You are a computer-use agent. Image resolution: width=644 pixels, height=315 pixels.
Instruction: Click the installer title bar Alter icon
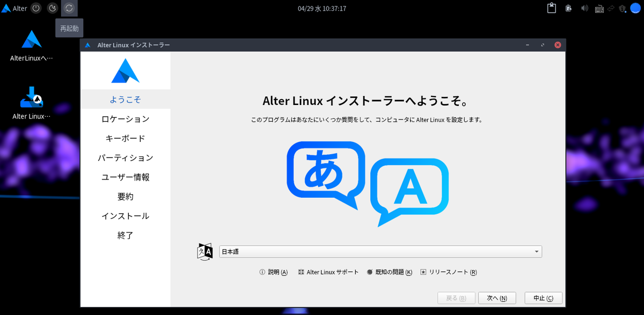point(87,45)
